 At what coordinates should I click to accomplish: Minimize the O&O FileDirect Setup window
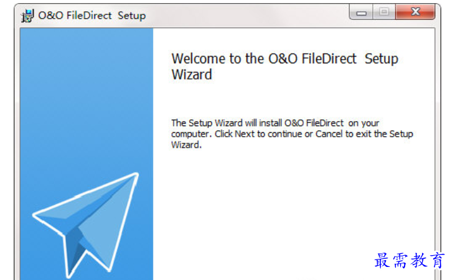[361, 12]
